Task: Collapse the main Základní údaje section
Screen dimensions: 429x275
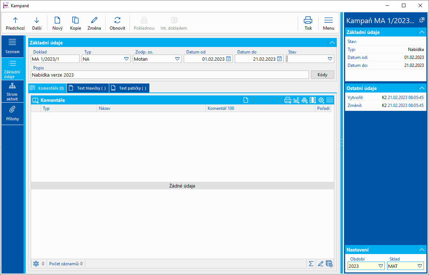Action: (x=332, y=43)
